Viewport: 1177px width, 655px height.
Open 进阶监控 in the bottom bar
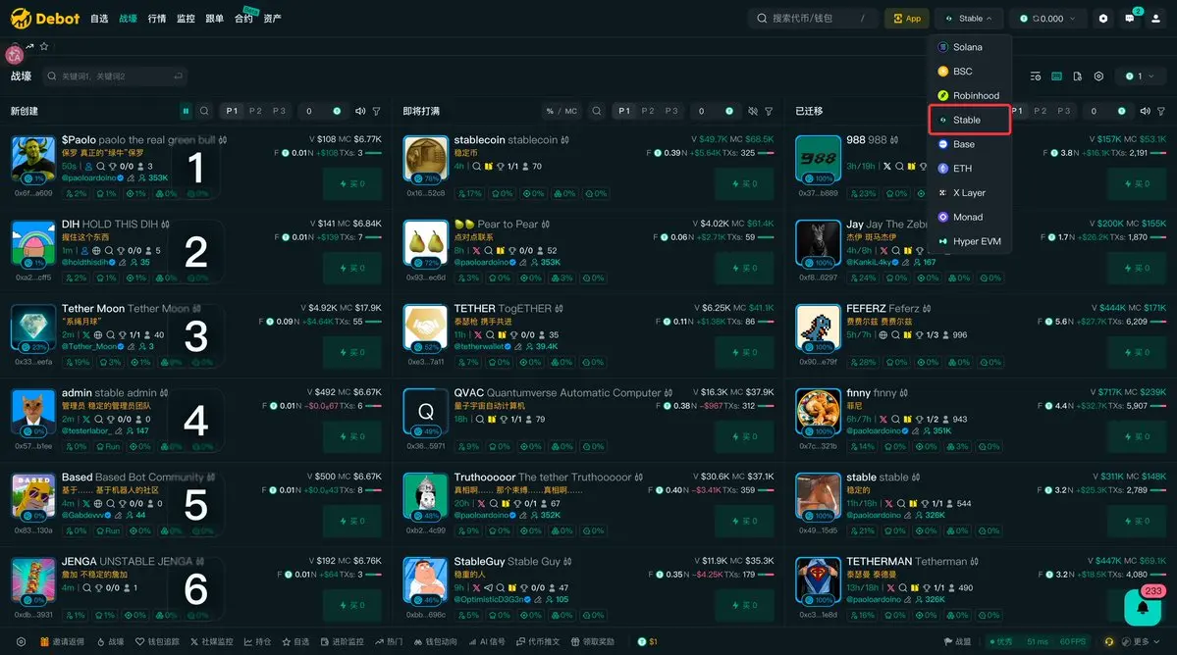coord(343,641)
